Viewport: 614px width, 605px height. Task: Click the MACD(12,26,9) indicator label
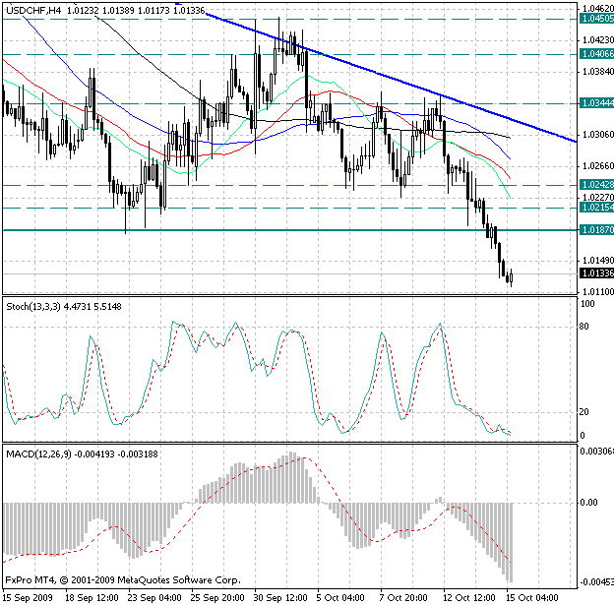(x=39, y=454)
